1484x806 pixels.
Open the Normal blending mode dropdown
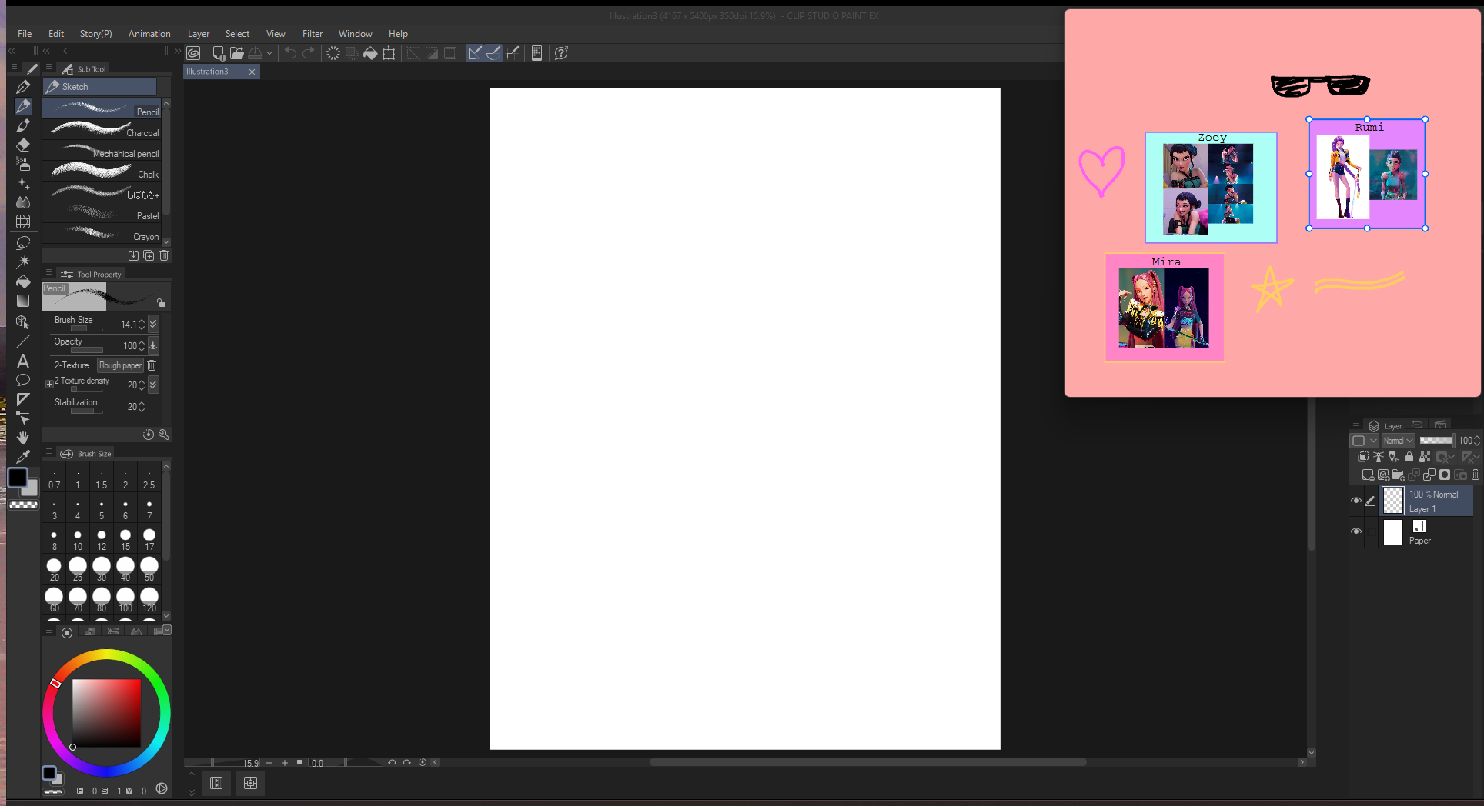point(1399,440)
